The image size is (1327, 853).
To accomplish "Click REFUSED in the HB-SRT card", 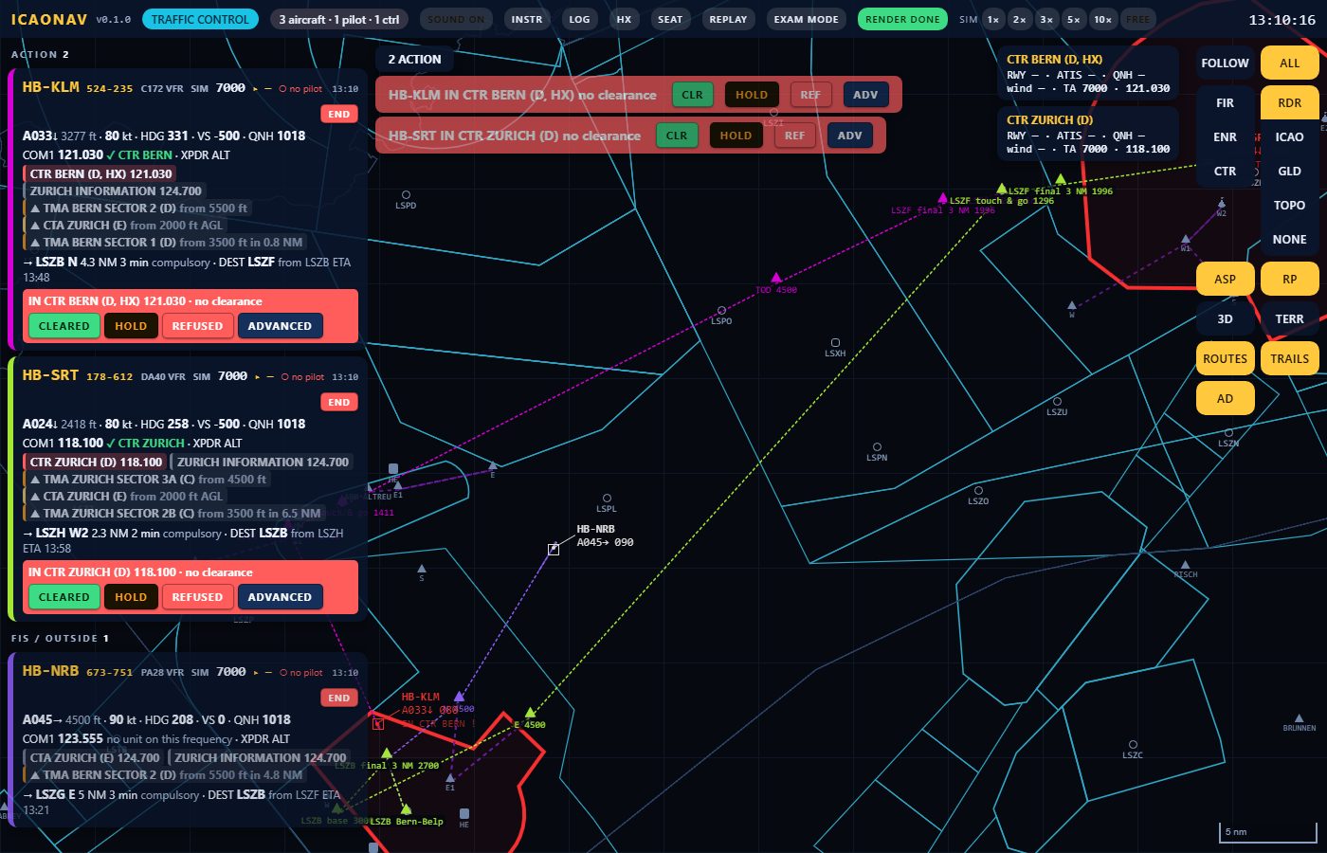I will 197,597.
